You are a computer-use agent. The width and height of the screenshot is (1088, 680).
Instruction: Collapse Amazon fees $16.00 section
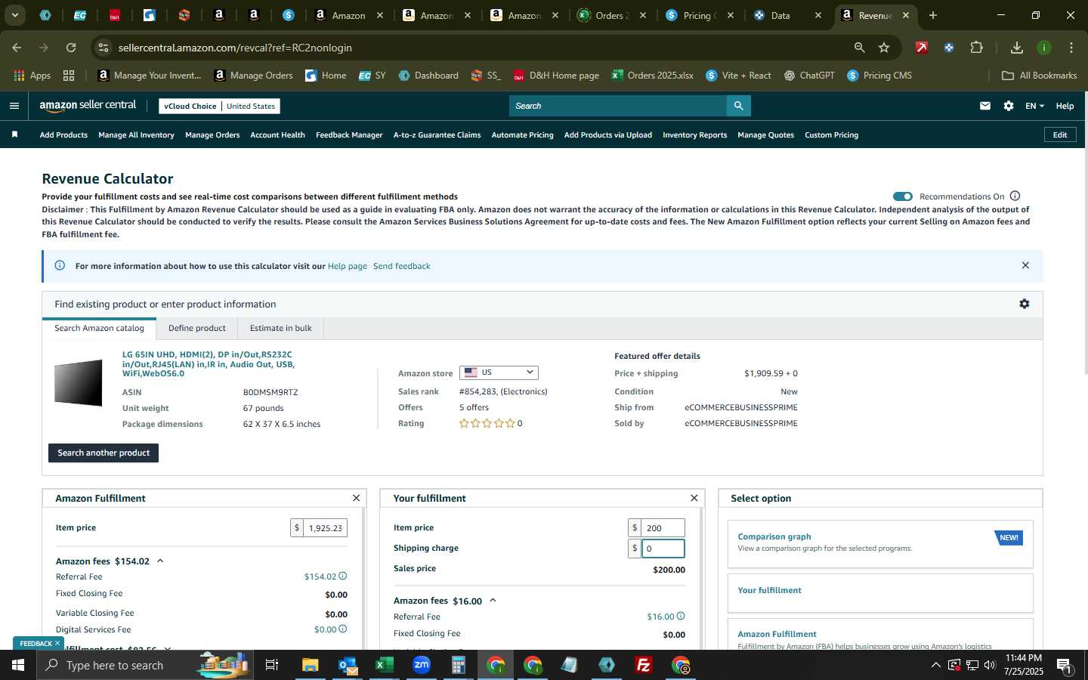pos(493,601)
